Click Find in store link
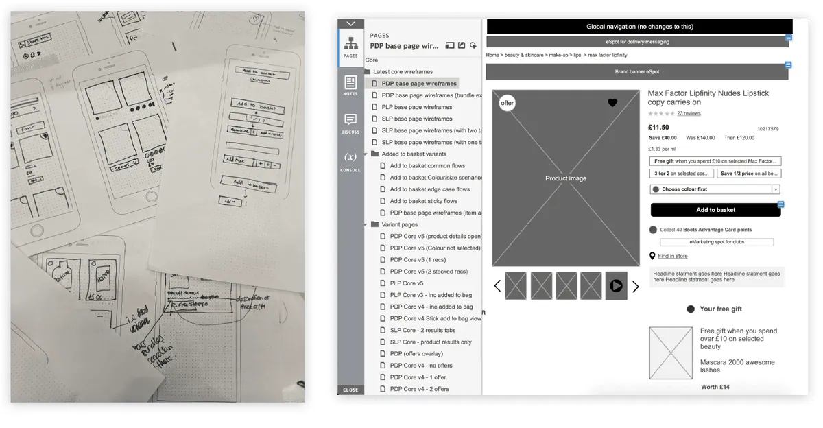 [x=673, y=256]
